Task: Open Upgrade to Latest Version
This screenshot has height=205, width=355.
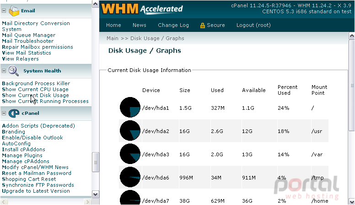Action: pyautogui.click(x=36, y=191)
